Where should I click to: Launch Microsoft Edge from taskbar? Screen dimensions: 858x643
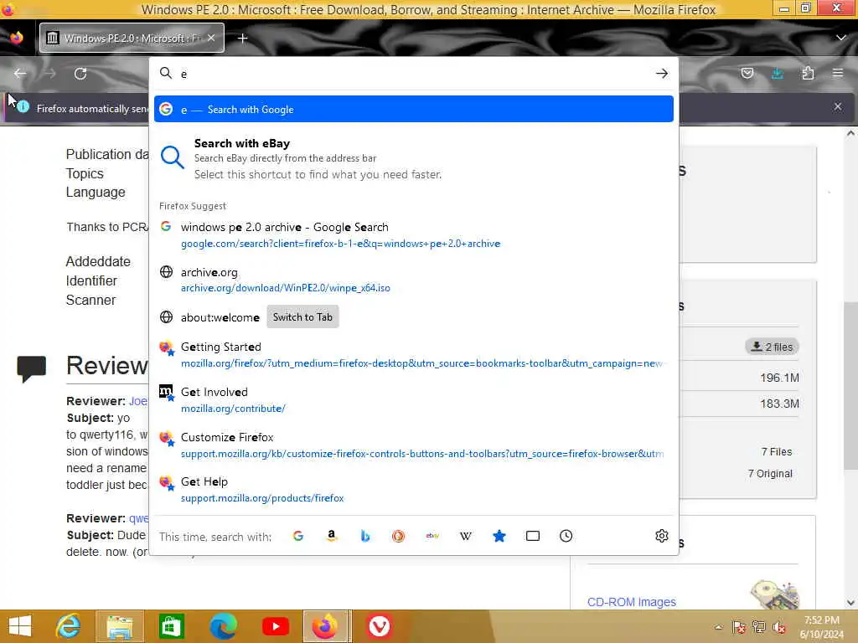223,626
